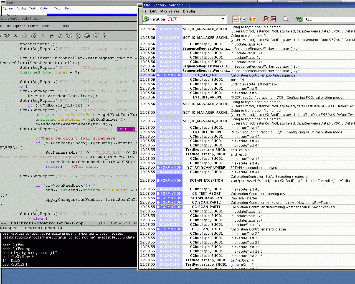Open File menu in MRS Monitor
The width and height of the screenshot is (355, 284).
[x=143, y=11]
